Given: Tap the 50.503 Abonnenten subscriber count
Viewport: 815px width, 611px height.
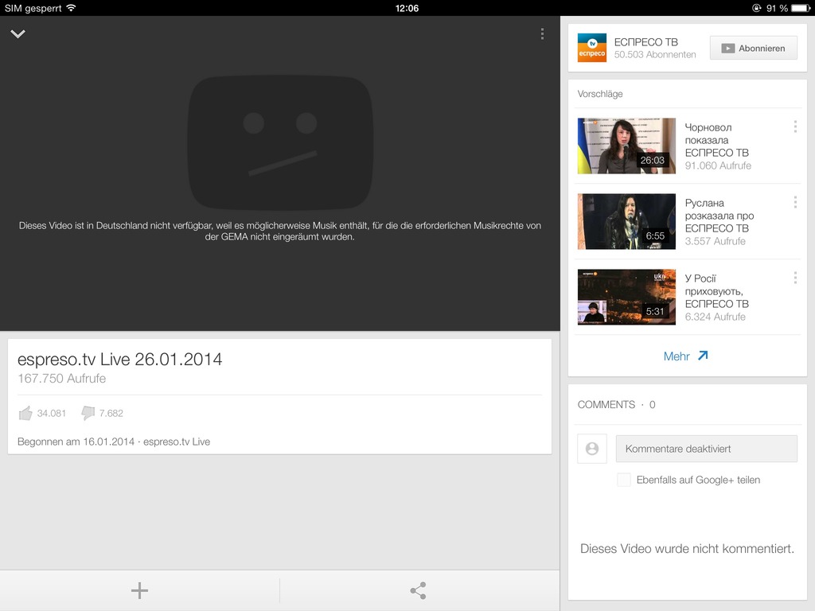Looking at the screenshot, I should 655,55.
